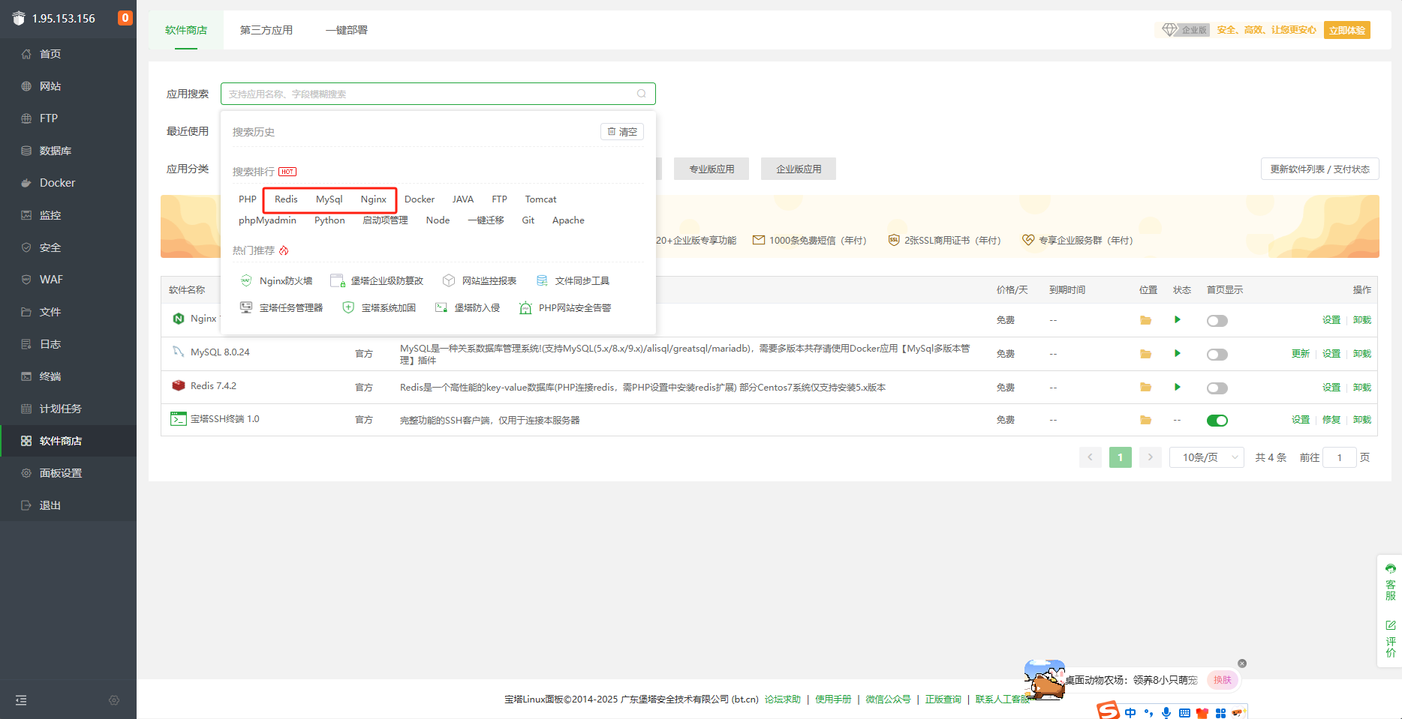The image size is (1402, 719).
Task: Open the 首页 home sidebar item
Action: 68,54
